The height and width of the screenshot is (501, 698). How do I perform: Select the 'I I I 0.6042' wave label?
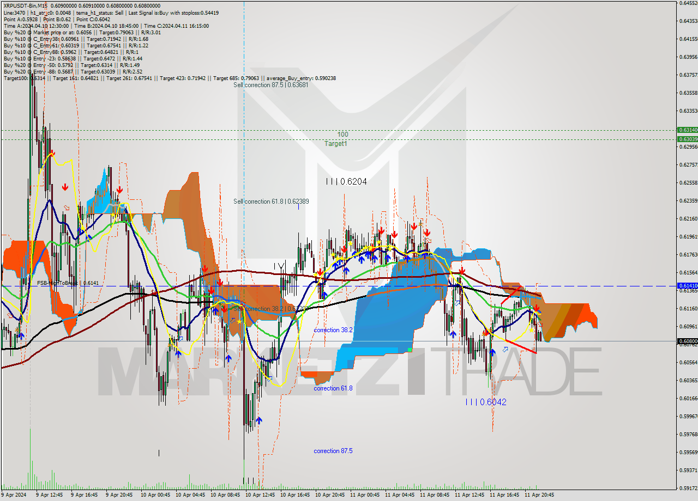pos(486,402)
